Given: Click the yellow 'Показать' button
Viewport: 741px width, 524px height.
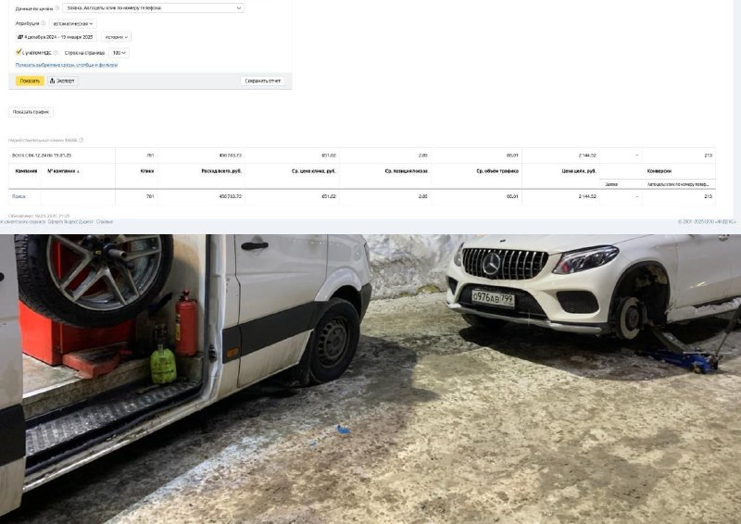Looking at the screenshot, I should pos(30,81).
